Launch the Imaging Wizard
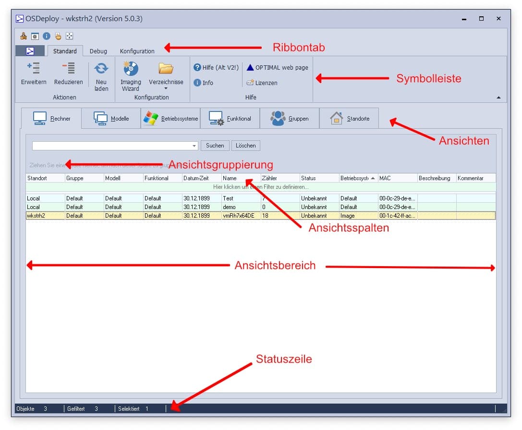 pyautogui.click(x=131, y=69)
